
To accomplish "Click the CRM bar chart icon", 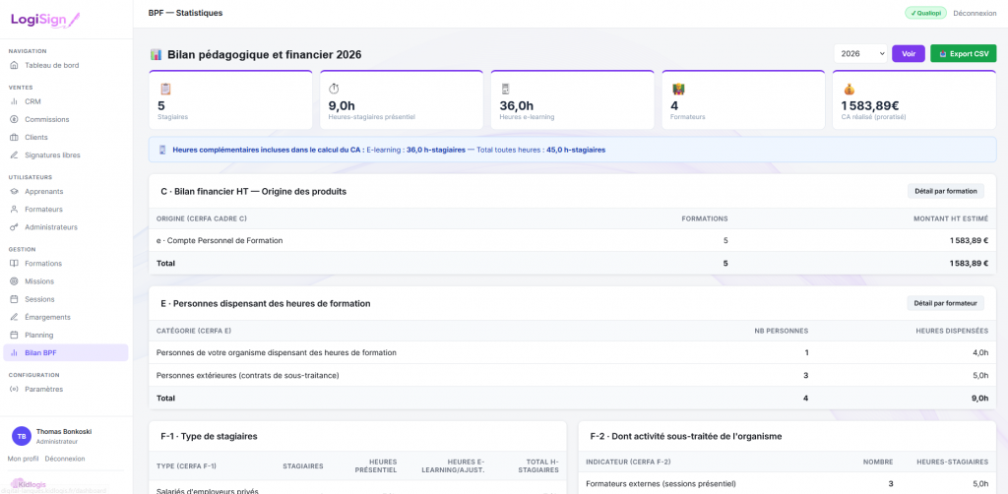I will coord(14,100).
